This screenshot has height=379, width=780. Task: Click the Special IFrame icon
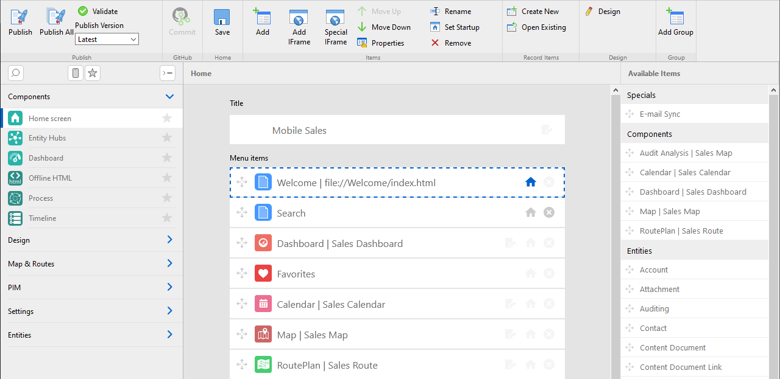pos(335,17)
